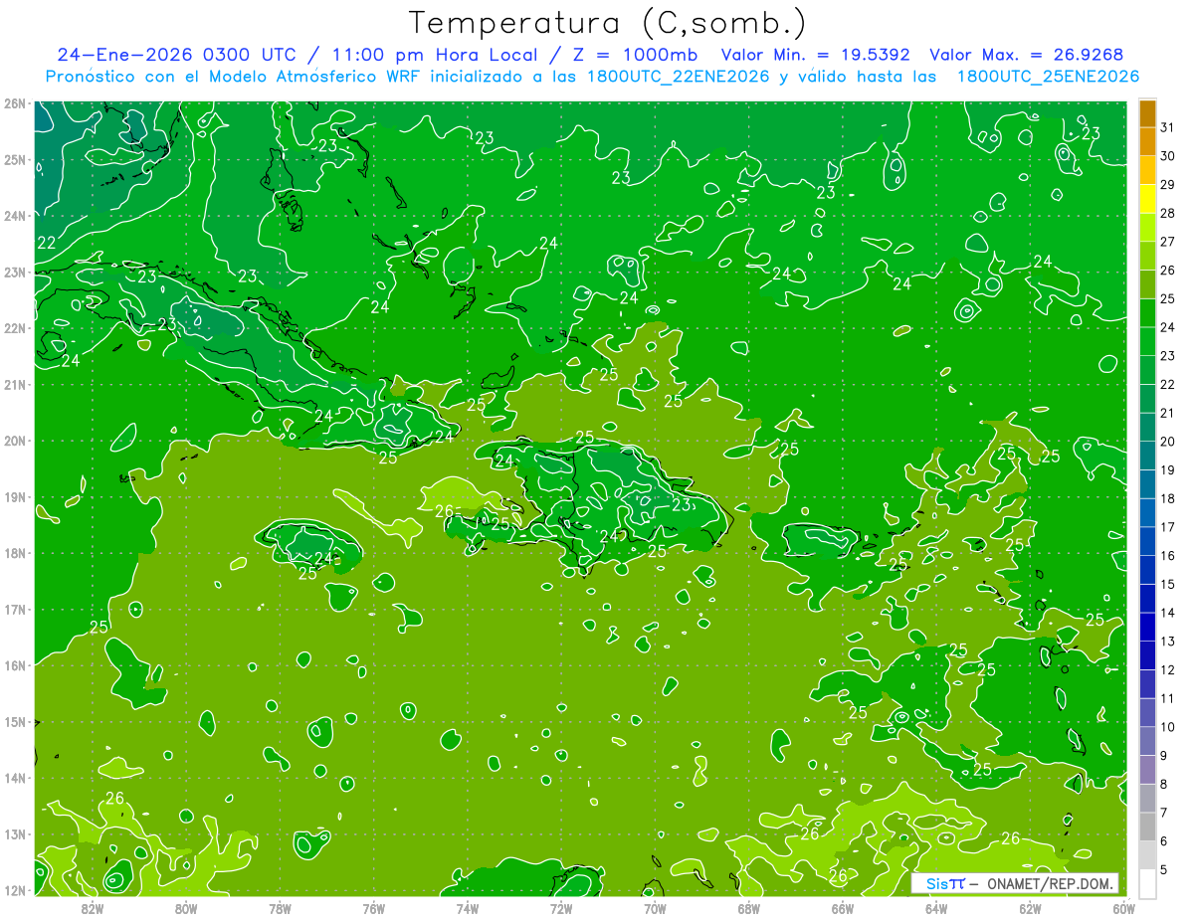Click the "5" label on the color scale

(x=1163, y=869)
